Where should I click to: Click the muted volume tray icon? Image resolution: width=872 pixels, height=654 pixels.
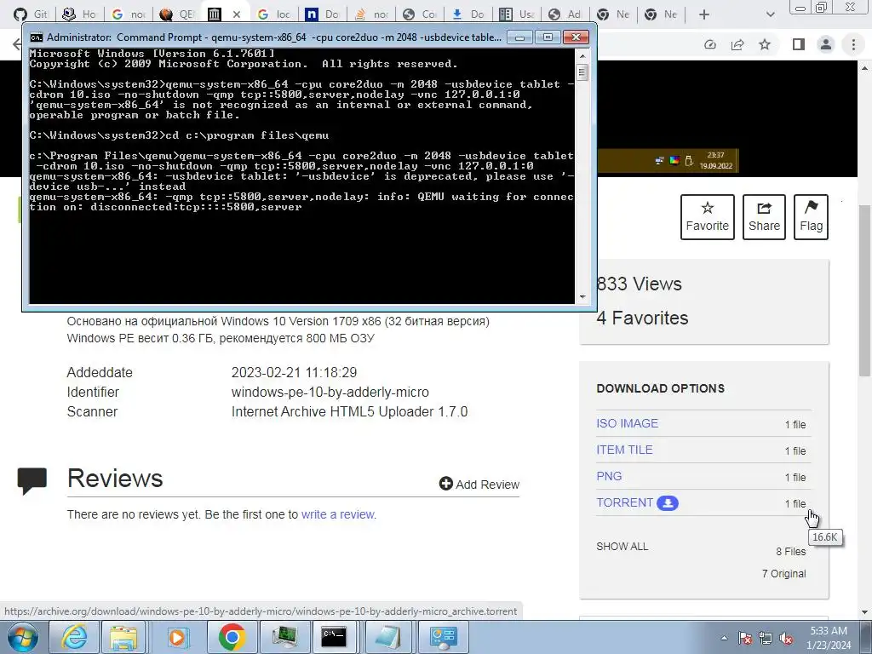pyautogui.click(x=786, y=638)
